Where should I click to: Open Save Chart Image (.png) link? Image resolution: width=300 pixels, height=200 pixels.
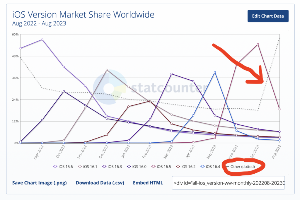[x=40, y=183]
